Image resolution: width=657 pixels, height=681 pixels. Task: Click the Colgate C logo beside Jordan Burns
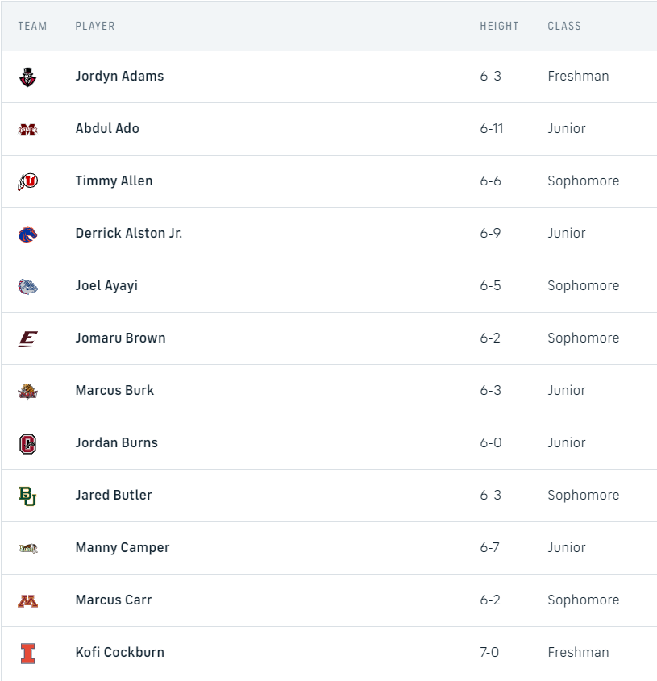click(28, 443)
